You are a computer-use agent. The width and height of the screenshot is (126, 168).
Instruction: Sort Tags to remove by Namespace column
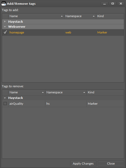(66, 92)
